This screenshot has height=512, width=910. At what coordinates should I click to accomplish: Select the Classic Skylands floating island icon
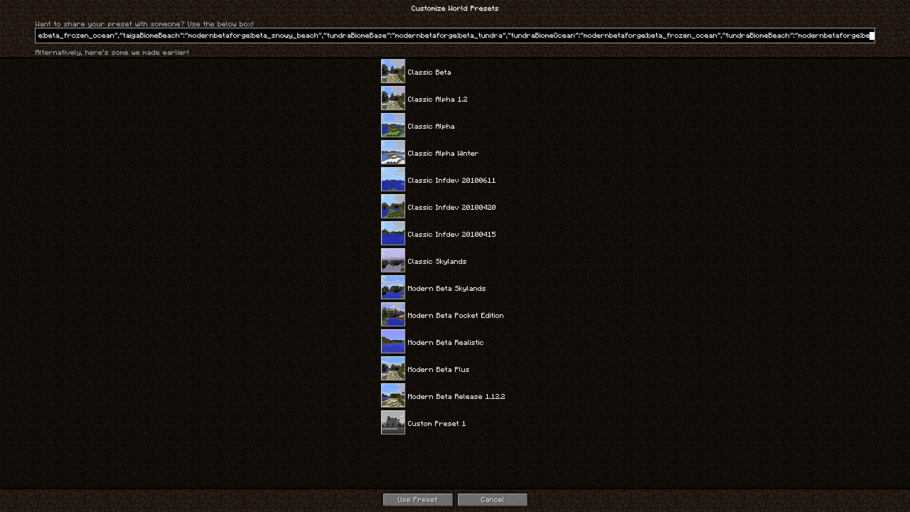[393, 260]
